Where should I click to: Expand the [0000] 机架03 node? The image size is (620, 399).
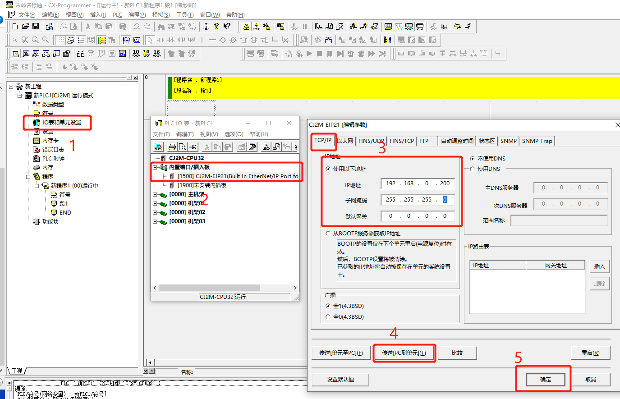coord(155,221)
